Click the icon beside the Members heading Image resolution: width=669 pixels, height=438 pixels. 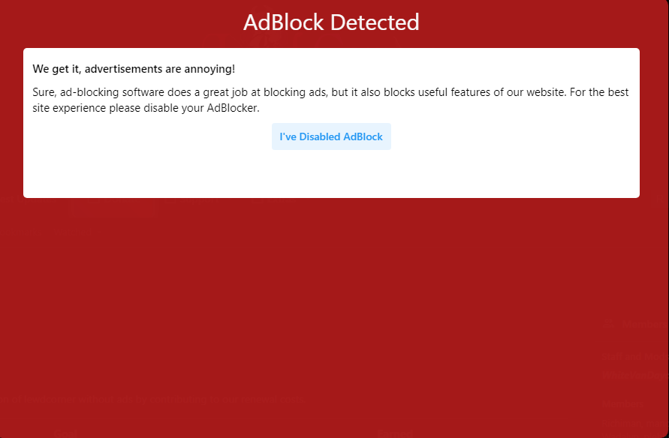(x=608, y=323)
